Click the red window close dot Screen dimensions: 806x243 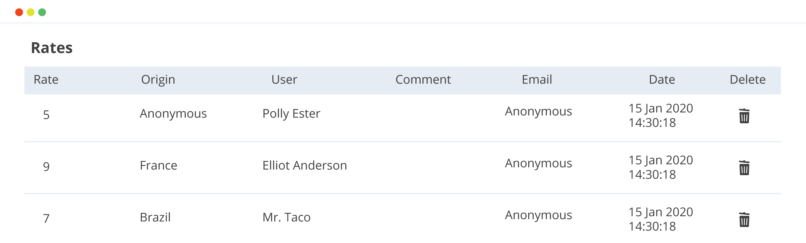click(x=19, y=12)
